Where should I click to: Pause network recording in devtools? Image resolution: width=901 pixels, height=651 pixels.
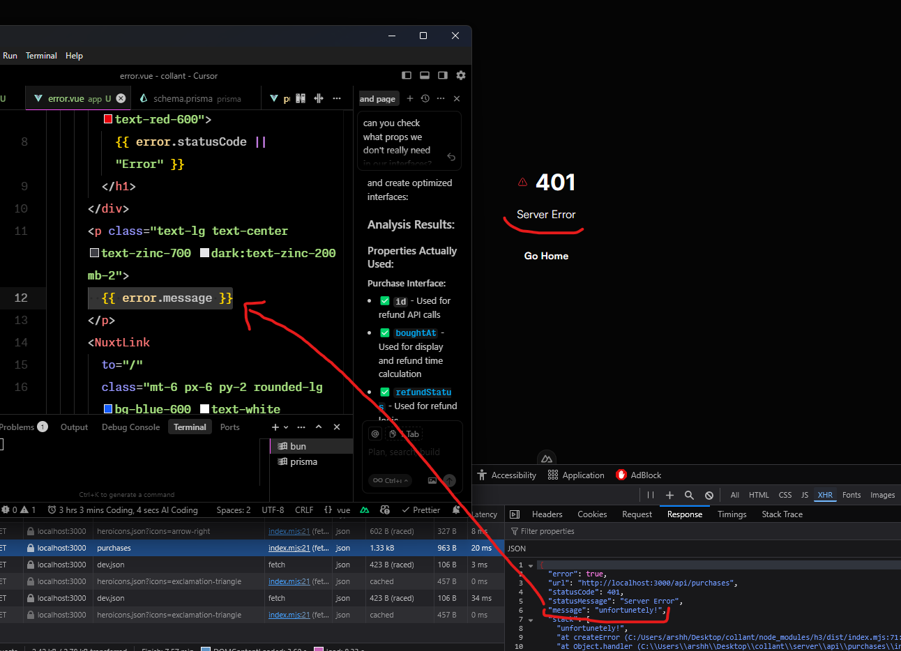(x=651, y=495)
